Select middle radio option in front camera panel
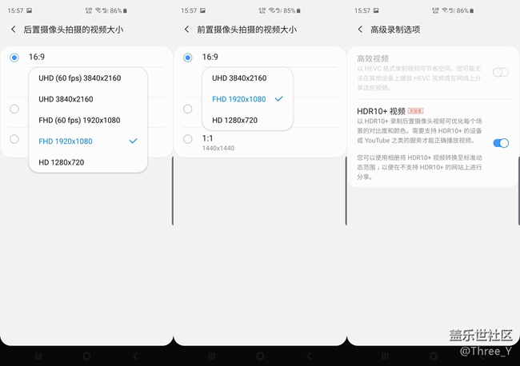Screen dimensions: 520x366 pyautogui.click(x=188, y=109)
